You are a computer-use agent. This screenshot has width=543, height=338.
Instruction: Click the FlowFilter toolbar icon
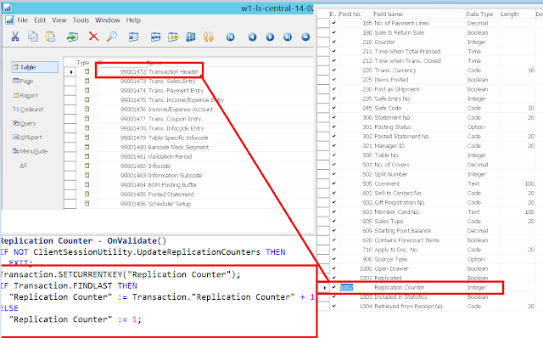[173, 37]
